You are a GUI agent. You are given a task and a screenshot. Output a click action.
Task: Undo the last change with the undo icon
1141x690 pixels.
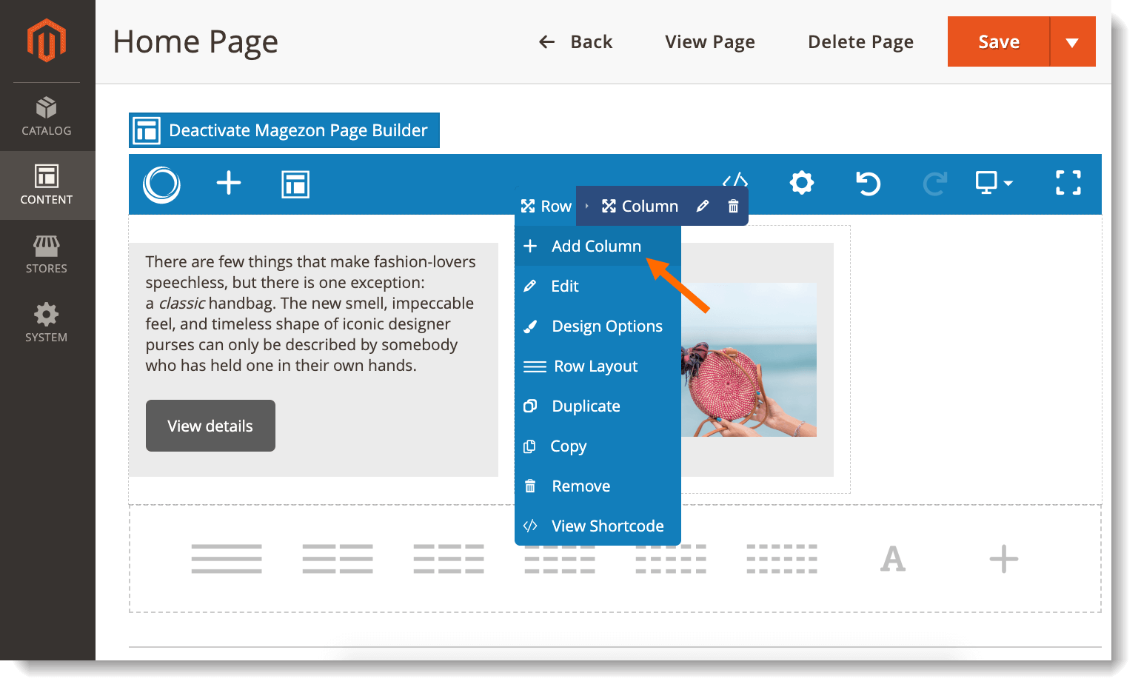(868, 184)
